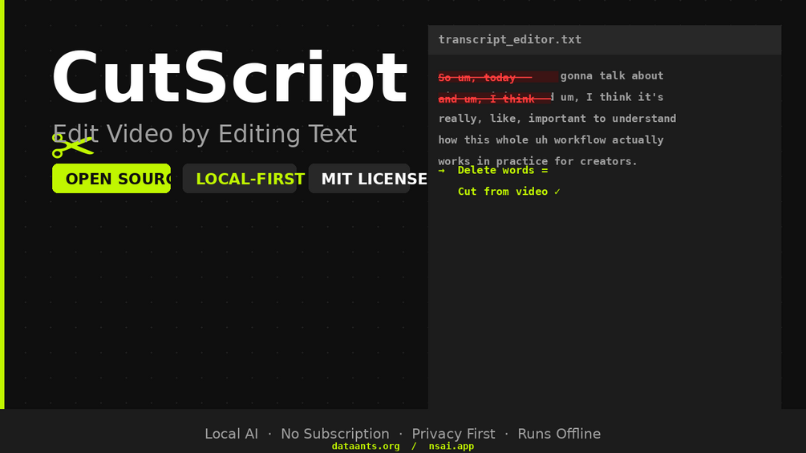Click the OPEN SOURCE badge
This screenshot has height=453, width=806.
coord(111,178)
